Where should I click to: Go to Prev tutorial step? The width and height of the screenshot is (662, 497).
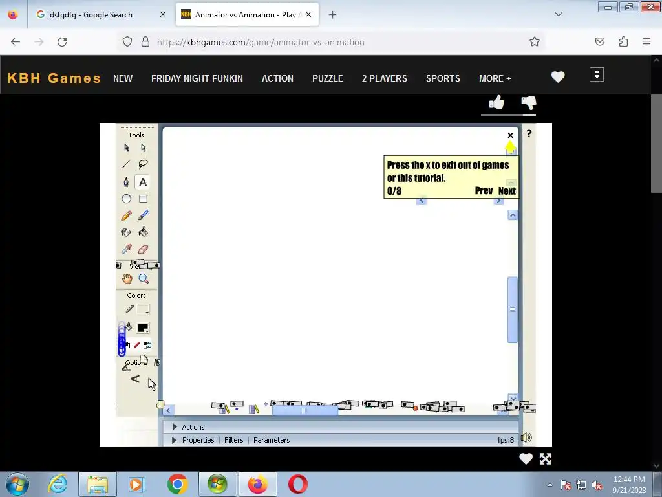[x=484, y=191]
